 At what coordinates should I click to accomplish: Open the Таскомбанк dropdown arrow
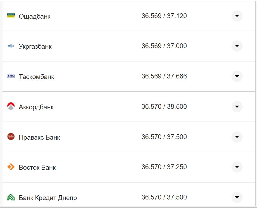click(237, 76)
